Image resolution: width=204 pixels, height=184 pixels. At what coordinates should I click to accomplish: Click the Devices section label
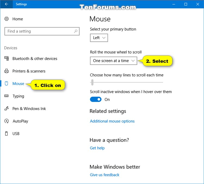(11, 48)
